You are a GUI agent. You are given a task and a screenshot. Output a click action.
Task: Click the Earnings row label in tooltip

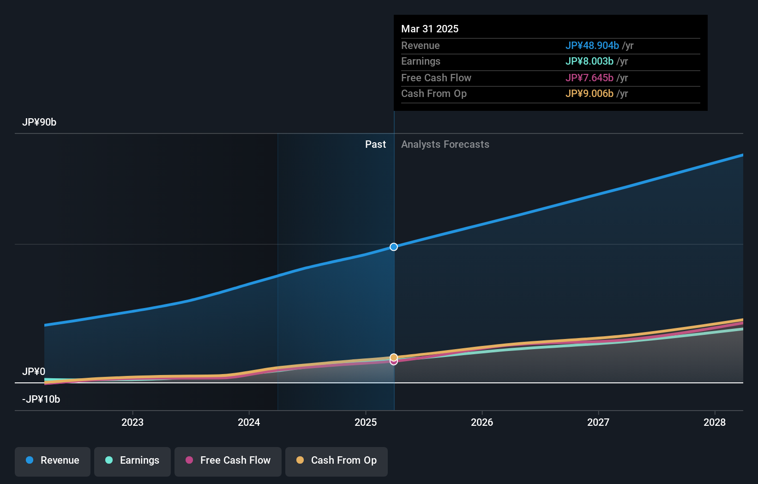point(421,61)
